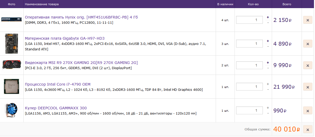Remove Intel Core i7-4790 processor from cart
The height and width of the screenshot is (137, 315).
(308, 87)
